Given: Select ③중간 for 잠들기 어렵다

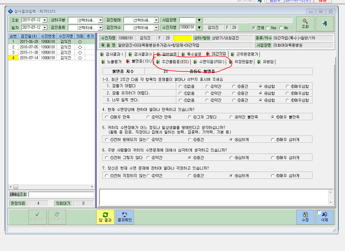Looking at the screenshot, I should coord(234,87).
